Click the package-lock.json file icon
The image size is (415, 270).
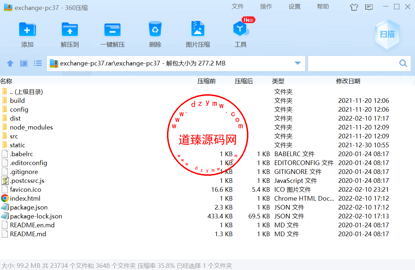5,216
